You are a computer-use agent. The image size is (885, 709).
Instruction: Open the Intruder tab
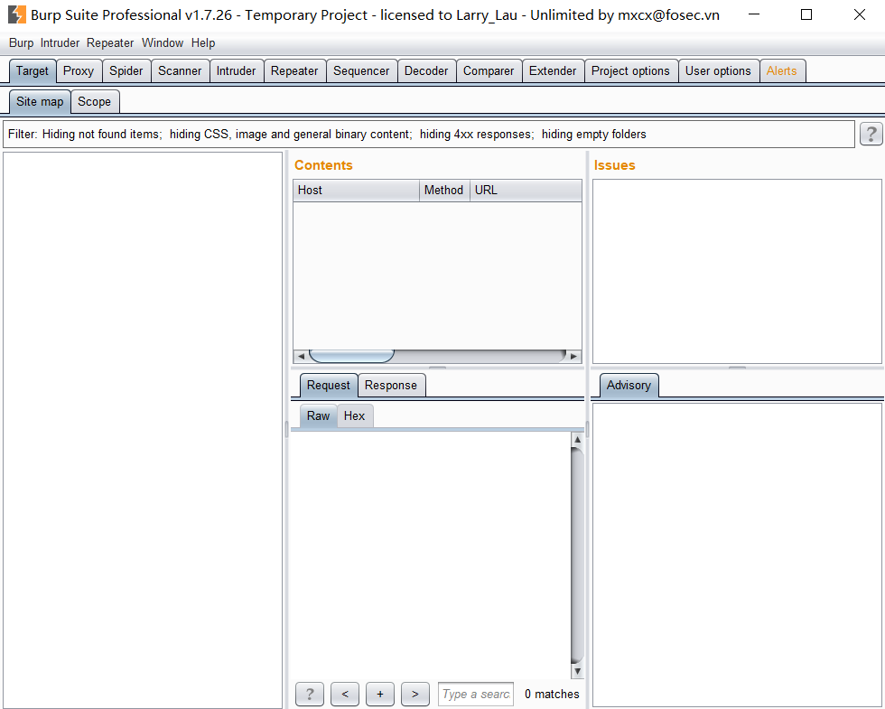point(236,71)
